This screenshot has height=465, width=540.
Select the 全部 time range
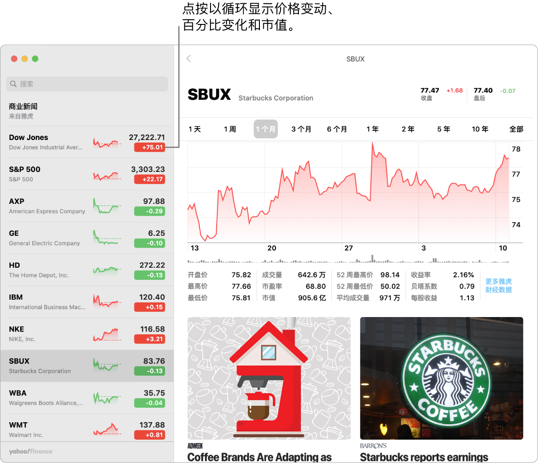516,129
